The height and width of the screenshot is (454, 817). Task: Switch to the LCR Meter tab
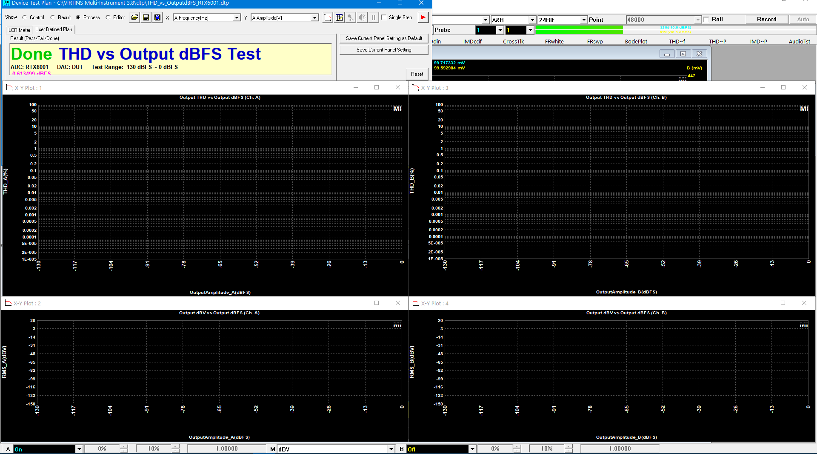(20, 30)
